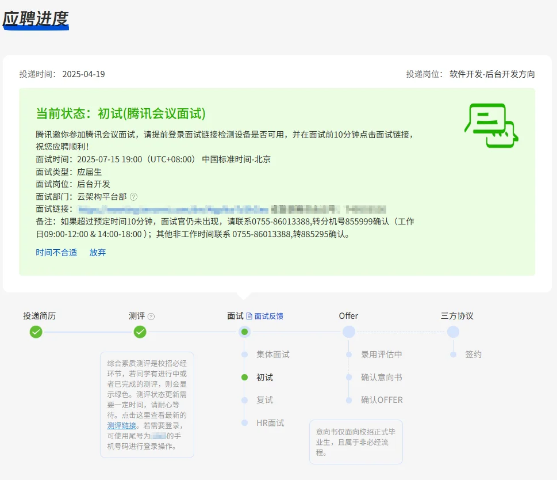Click the 面试岗位 后台开发 line
This screenshot has width=557, height=480.
(73, 184)
